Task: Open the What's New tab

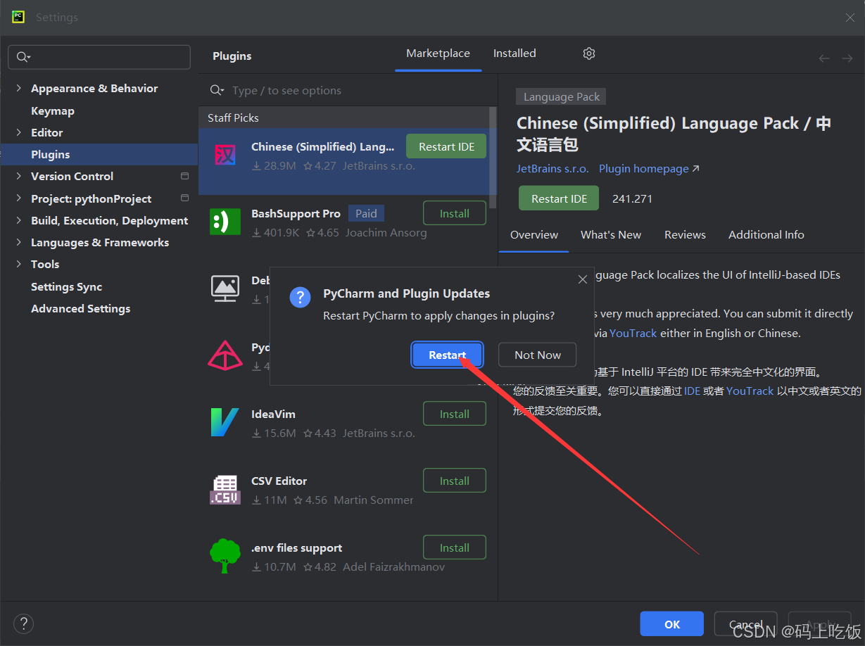Action: [611, 235]
